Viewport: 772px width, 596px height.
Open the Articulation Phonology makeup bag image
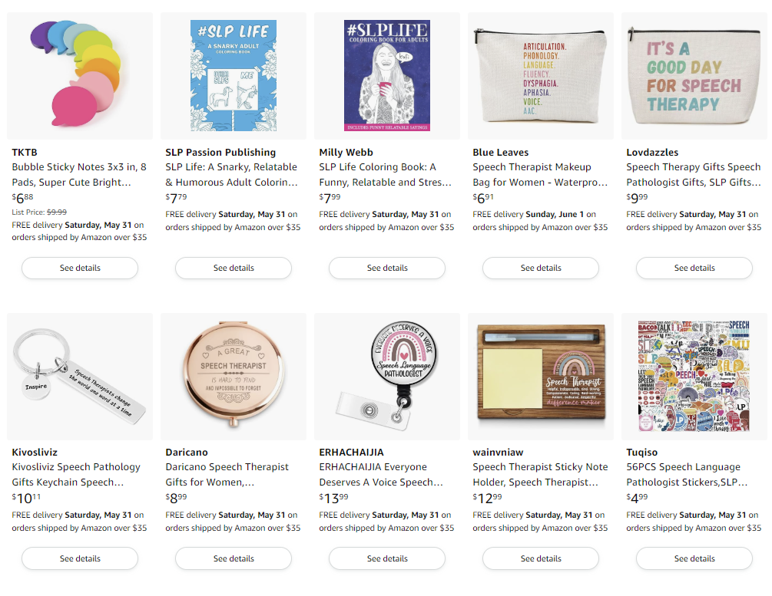click(x=541, y=76)
